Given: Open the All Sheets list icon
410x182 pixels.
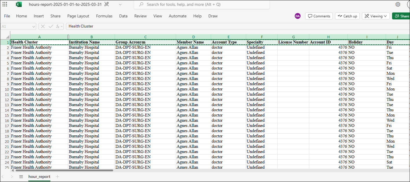Looking at the screenshot, I should click(21, 176).
